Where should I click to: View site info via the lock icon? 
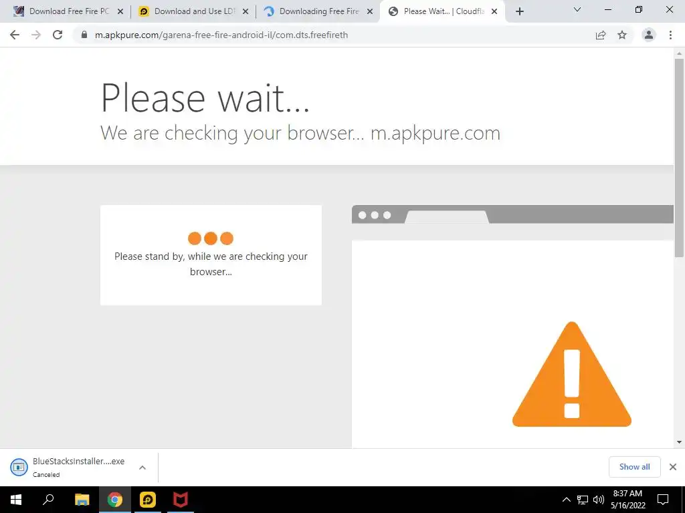coord(84,35)
